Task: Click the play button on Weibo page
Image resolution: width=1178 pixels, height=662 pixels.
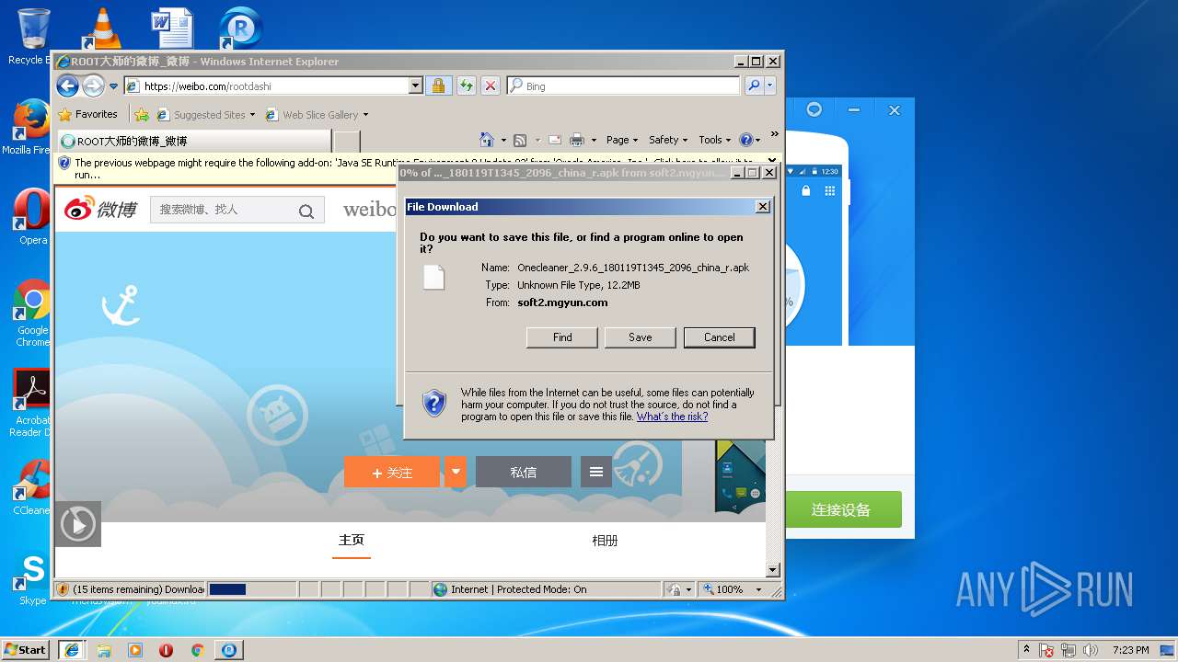Action: [x=77, y=524]
